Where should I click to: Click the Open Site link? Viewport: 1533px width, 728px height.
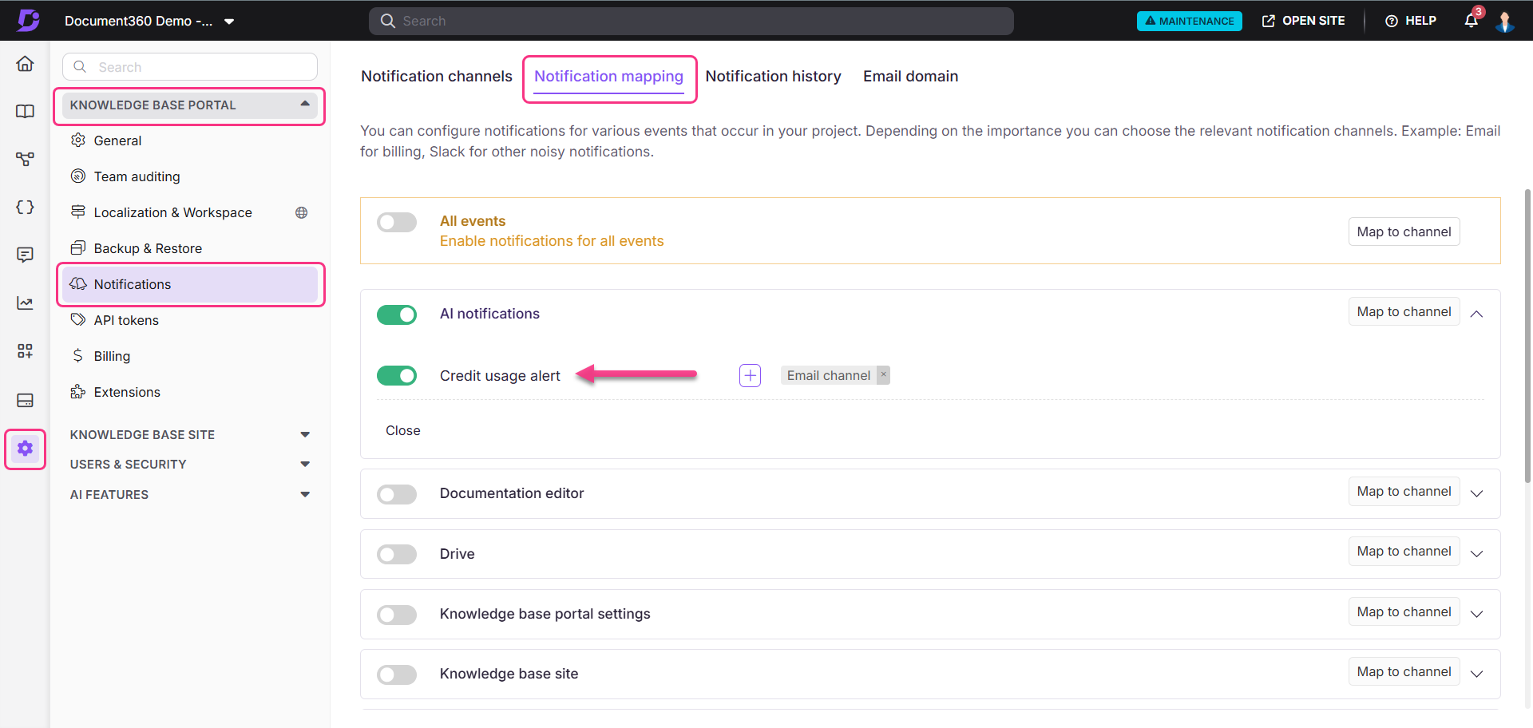point(1303,21)
